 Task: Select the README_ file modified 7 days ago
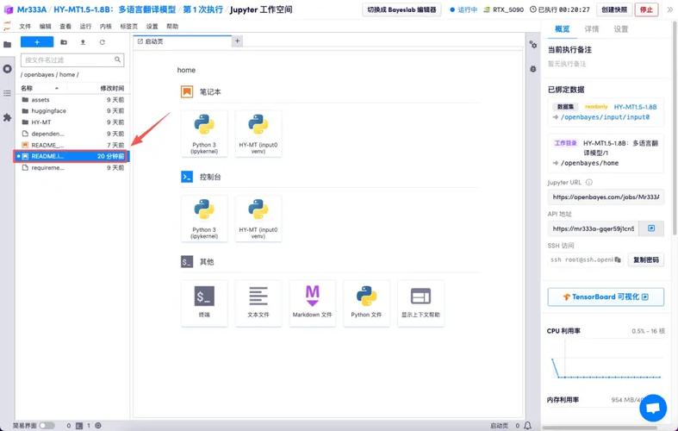click(72, 145)
